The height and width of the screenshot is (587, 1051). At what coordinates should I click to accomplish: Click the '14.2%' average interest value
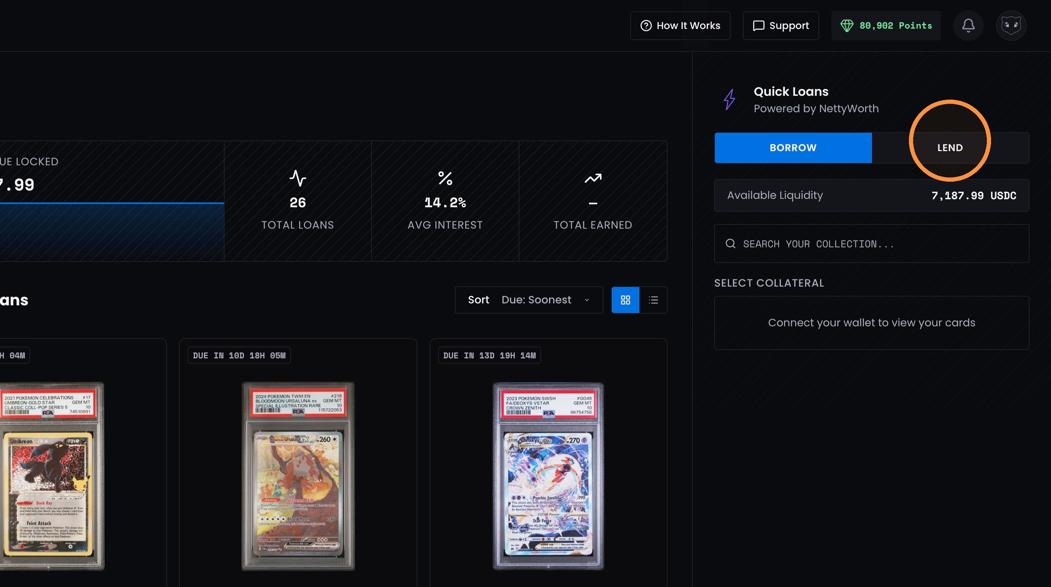445,203
